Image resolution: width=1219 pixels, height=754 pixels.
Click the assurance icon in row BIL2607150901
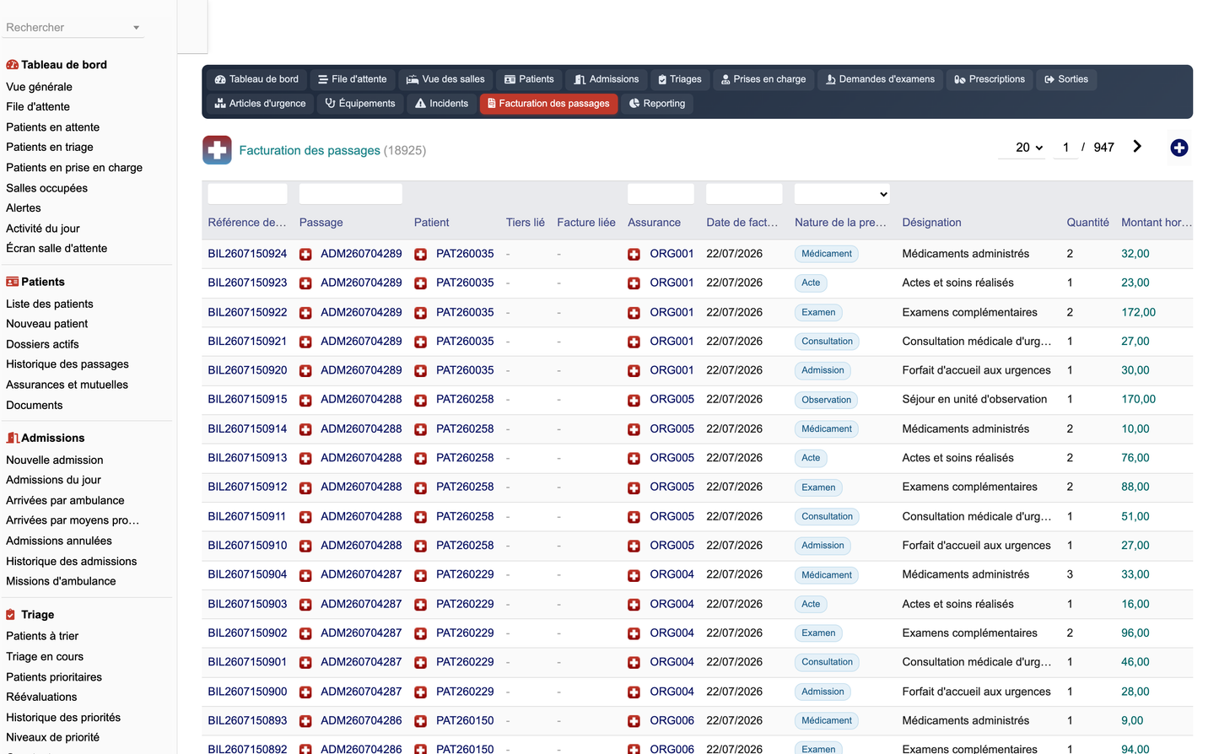point(634,663)
